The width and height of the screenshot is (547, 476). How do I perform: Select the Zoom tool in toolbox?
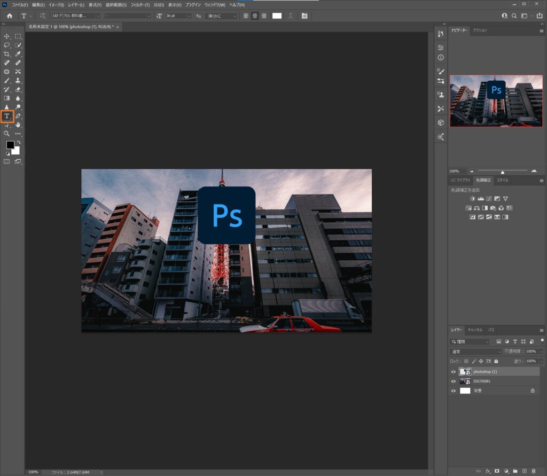coord(6,134)
